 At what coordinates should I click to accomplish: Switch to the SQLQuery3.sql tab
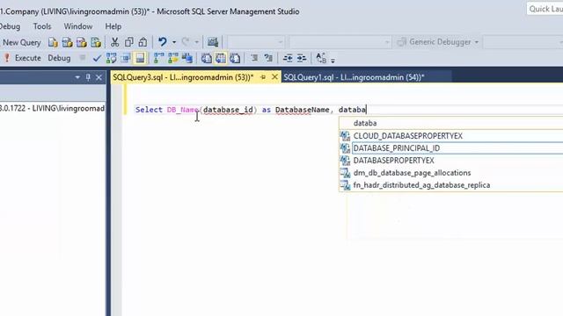point(183,77)
